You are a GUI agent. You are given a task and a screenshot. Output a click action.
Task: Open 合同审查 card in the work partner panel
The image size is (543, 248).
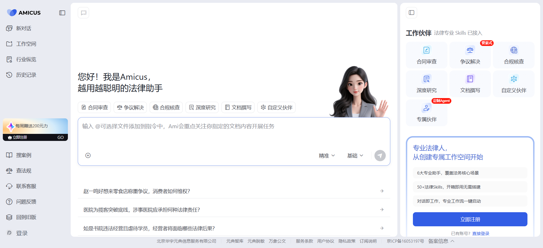click(426, 55)
